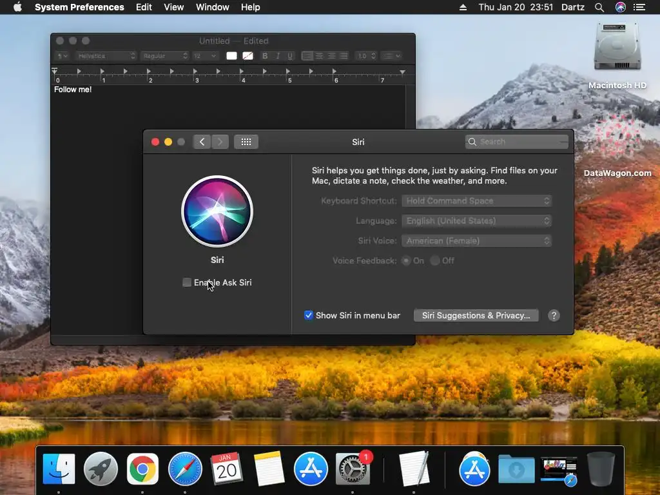Image resolution: width=660 pixels, height=495 pixels.
Task: Align text left in TextEdit
Action: click(x=307, y=55)
